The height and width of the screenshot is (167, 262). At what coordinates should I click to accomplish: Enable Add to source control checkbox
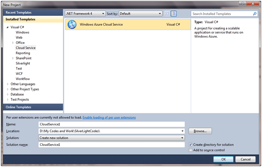point(191,150)
